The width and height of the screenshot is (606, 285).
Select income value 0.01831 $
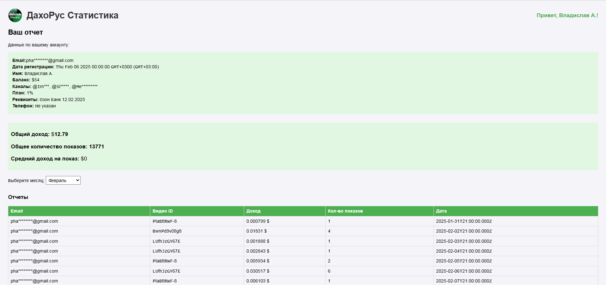click(257, 231)
